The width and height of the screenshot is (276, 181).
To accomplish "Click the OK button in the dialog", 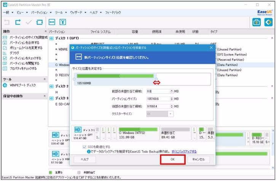I will tap(173, 159).
